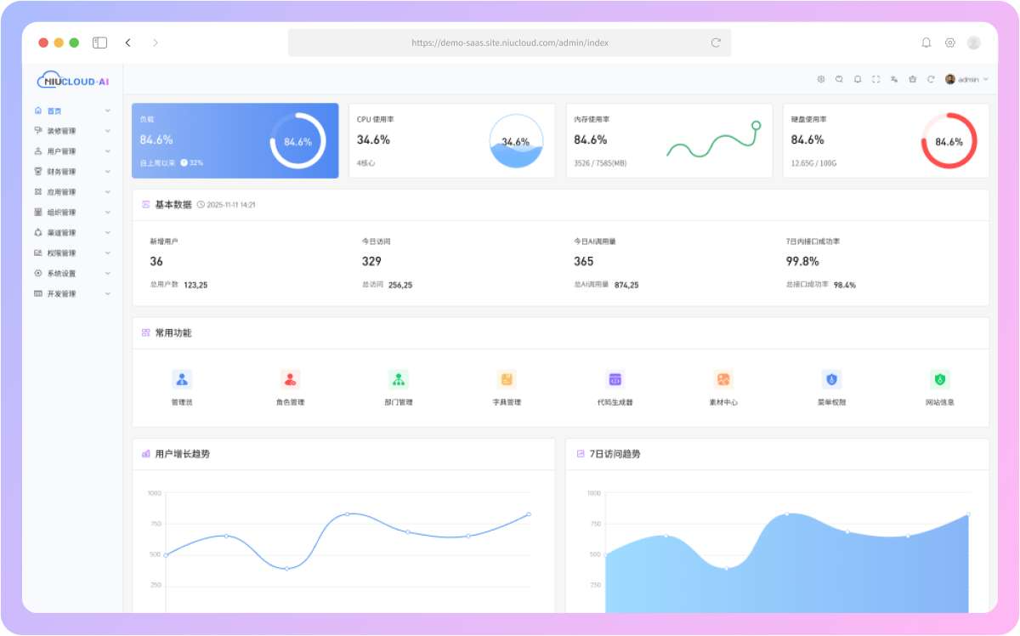Expand the 系统设置 menu chevron
Viewport: 1020px width, 636px height.
[x=108, y=274]
